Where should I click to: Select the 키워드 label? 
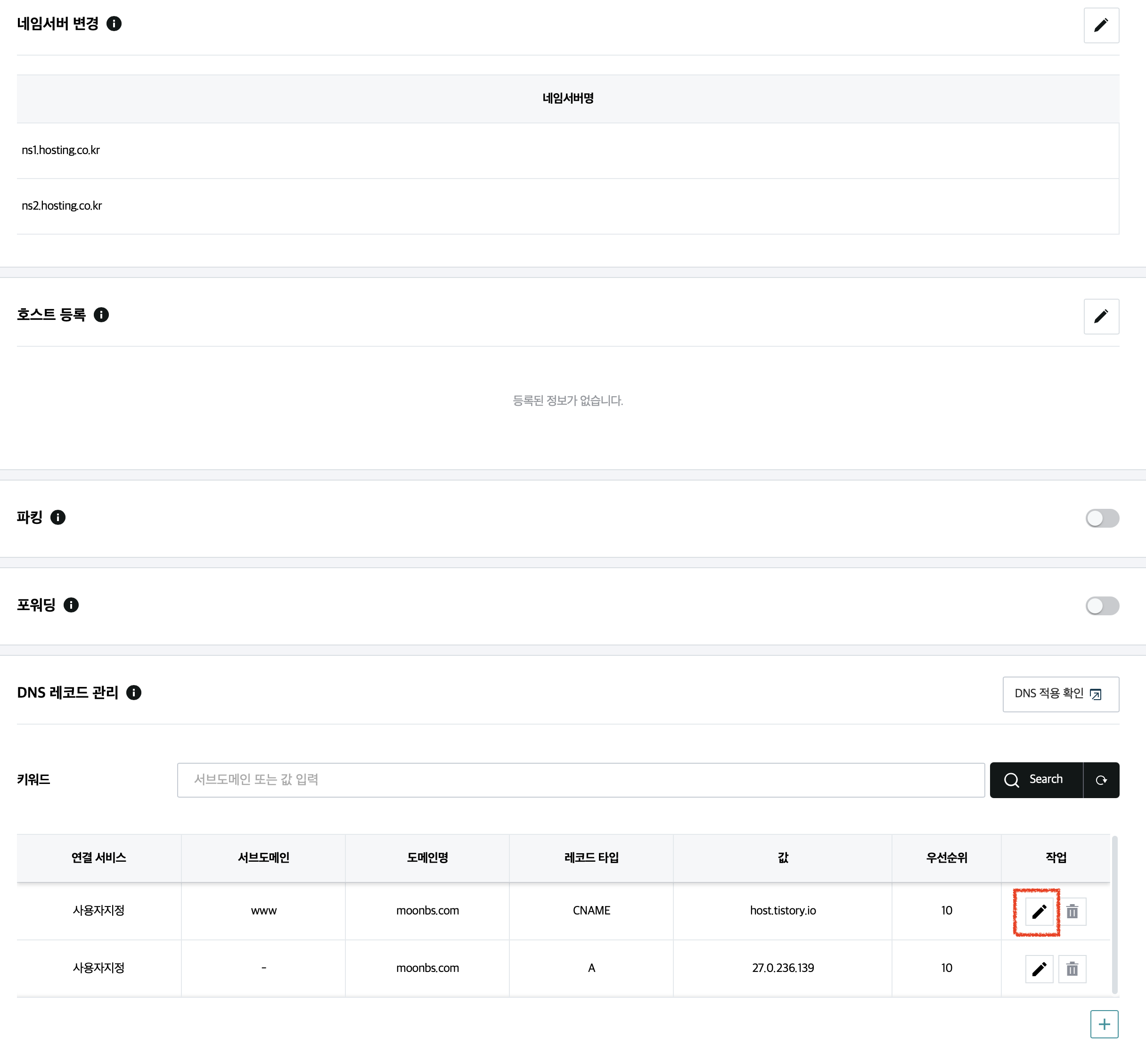pyautogui.click(x=33, y=780)
